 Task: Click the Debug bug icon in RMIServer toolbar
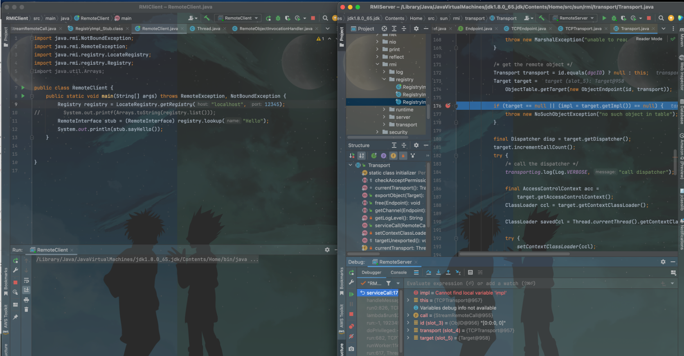coord(614,18)
